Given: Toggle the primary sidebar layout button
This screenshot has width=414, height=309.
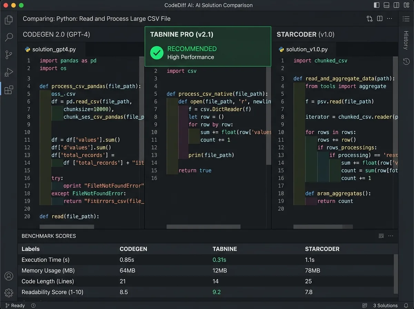Looking at the screenshot, I should tap(376, 5).
